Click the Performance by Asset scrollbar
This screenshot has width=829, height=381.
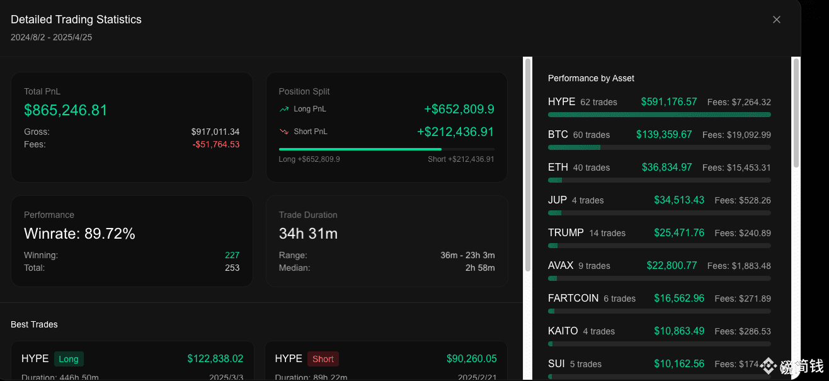796,113
